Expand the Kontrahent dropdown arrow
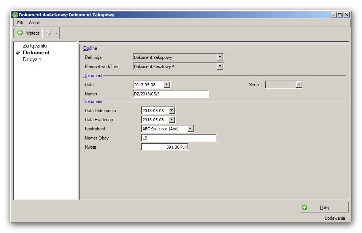The image size is (362, 233). click(190, 129)
